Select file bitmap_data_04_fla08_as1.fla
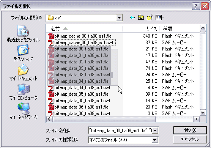211x148 pixels. [x=81, y=81]
